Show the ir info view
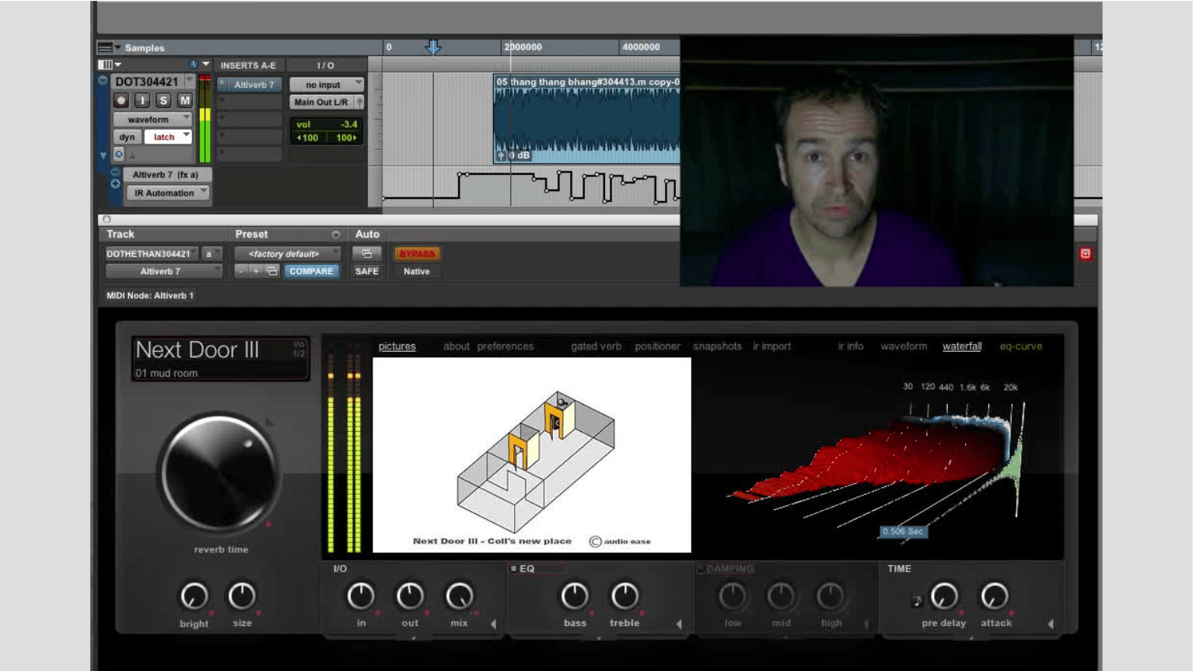The height and width of the screenshot is (671, 1193). tap(851, 346)
